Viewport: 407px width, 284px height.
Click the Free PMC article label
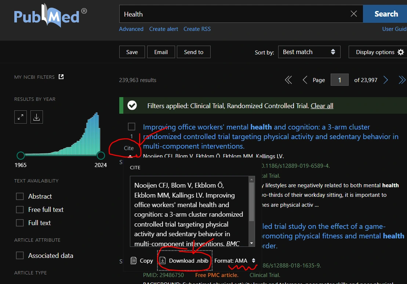pos(217,275)
